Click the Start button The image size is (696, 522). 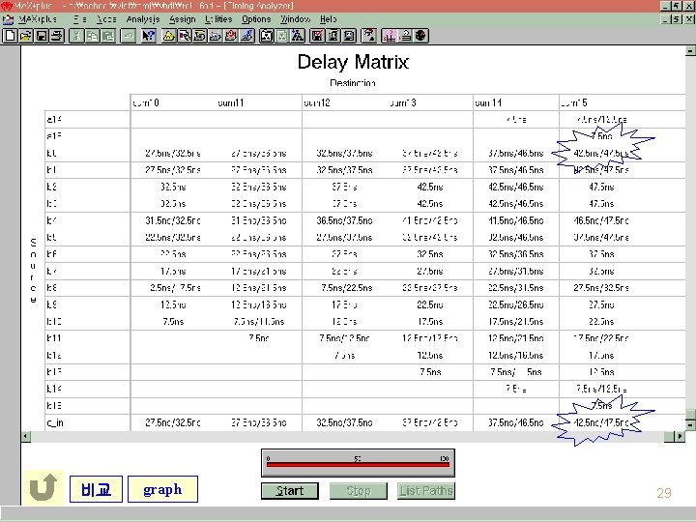click(x=290, y=490)
